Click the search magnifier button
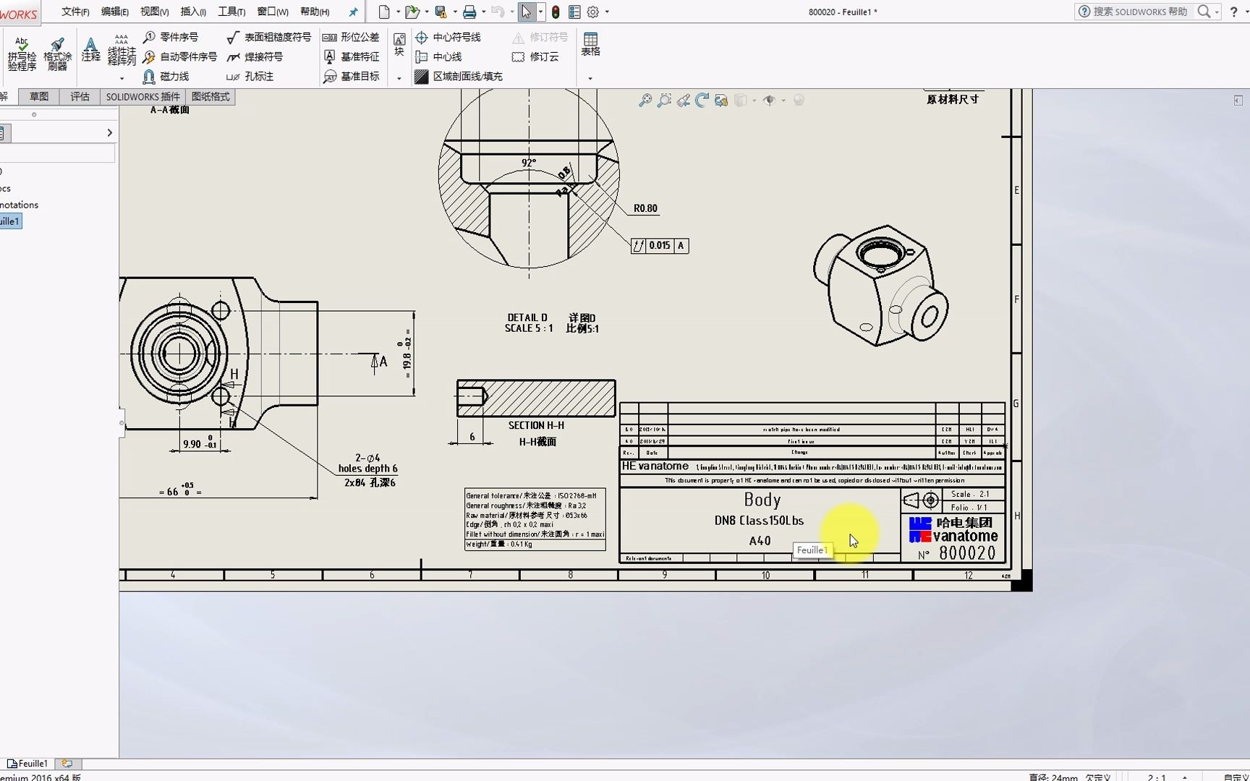 1204,12
